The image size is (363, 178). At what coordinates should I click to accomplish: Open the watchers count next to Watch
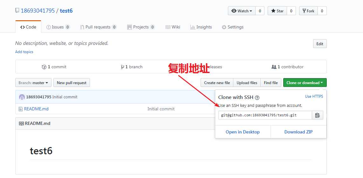260,11
